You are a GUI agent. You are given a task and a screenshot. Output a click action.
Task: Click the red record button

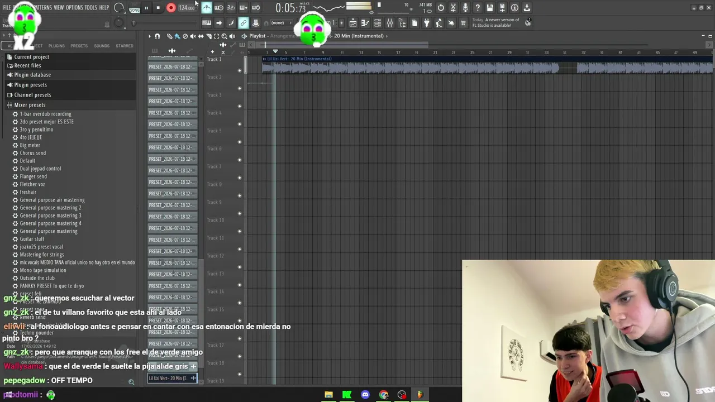[171, 8]
